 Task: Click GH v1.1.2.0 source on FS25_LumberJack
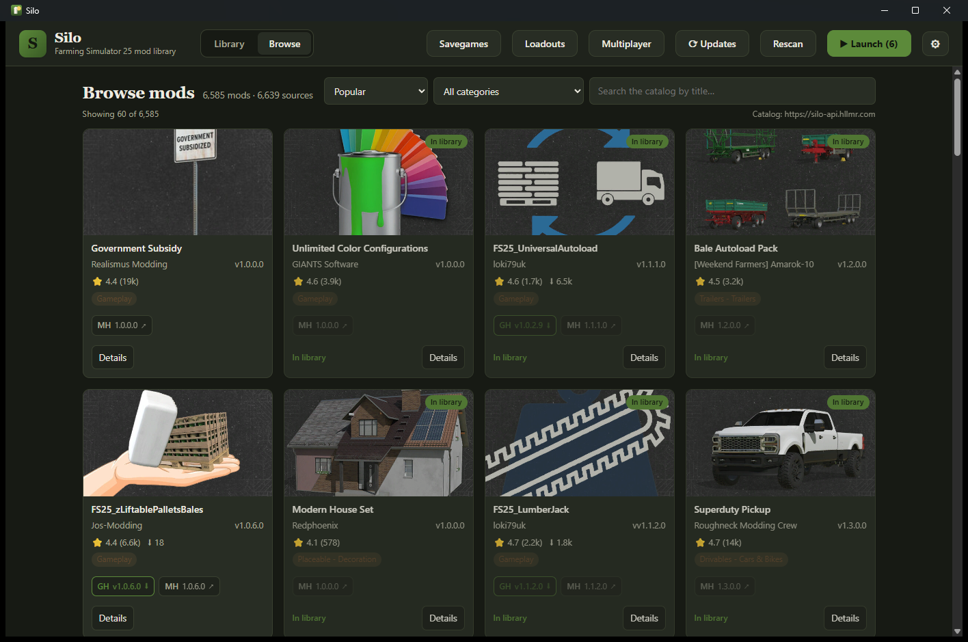point(525,587)
